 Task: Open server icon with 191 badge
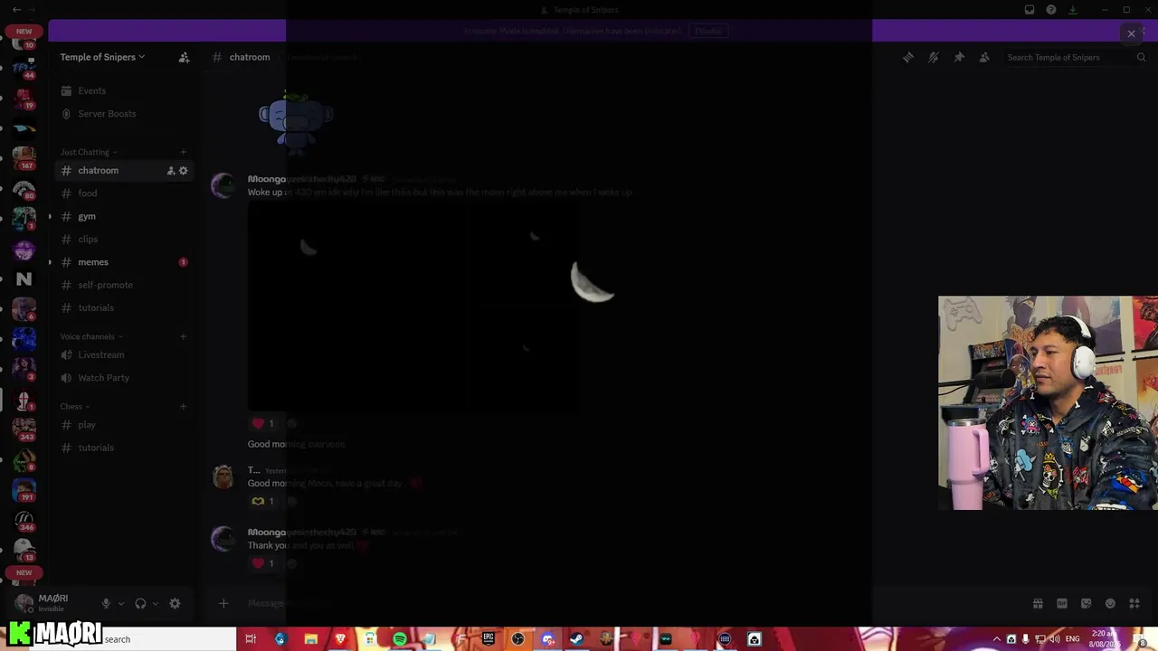tap(24, 490)
